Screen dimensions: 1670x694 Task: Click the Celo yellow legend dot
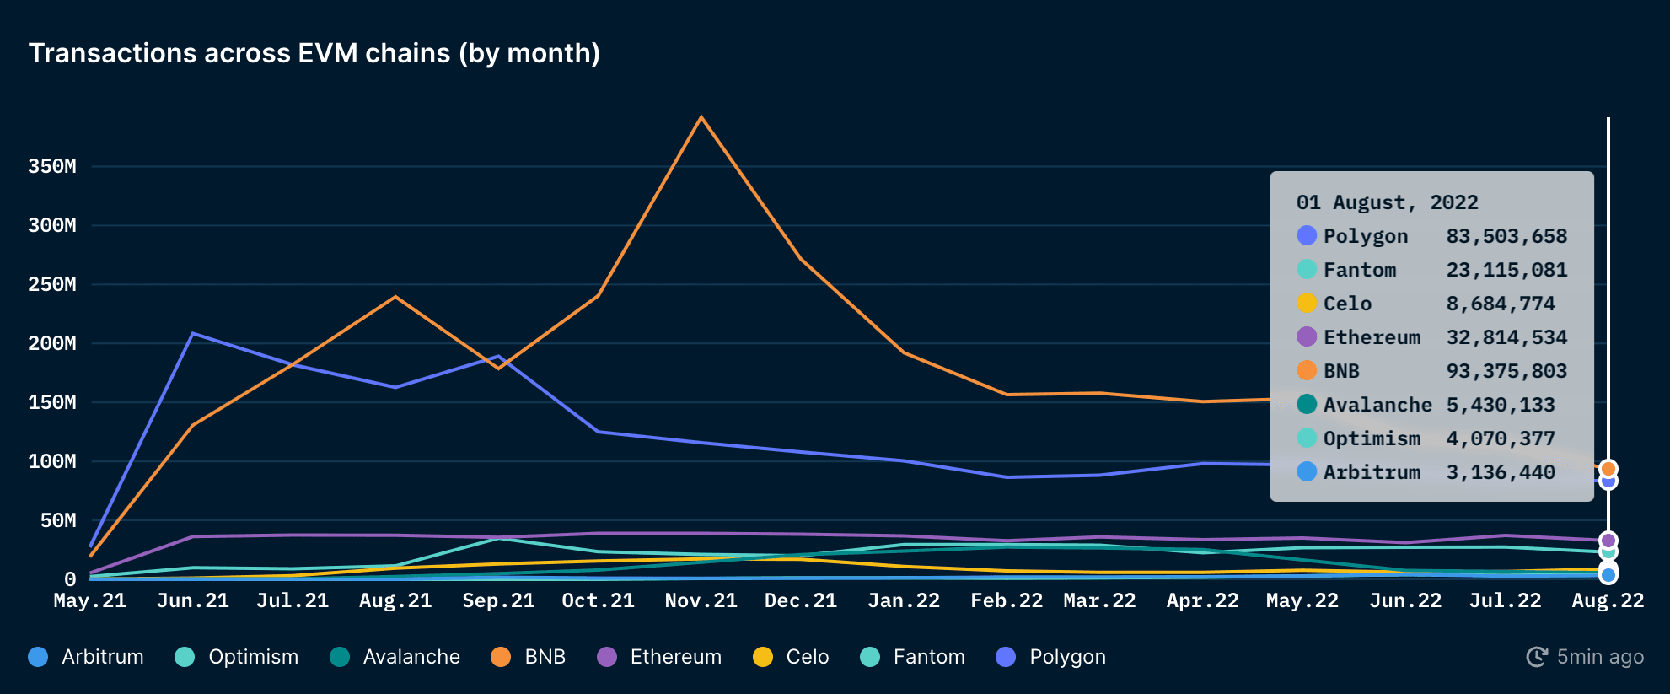coord(763,657)
